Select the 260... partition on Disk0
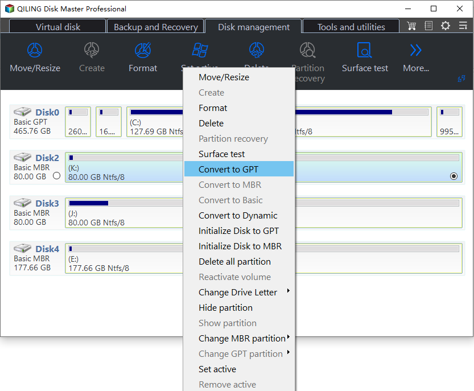 click(78, 122)
